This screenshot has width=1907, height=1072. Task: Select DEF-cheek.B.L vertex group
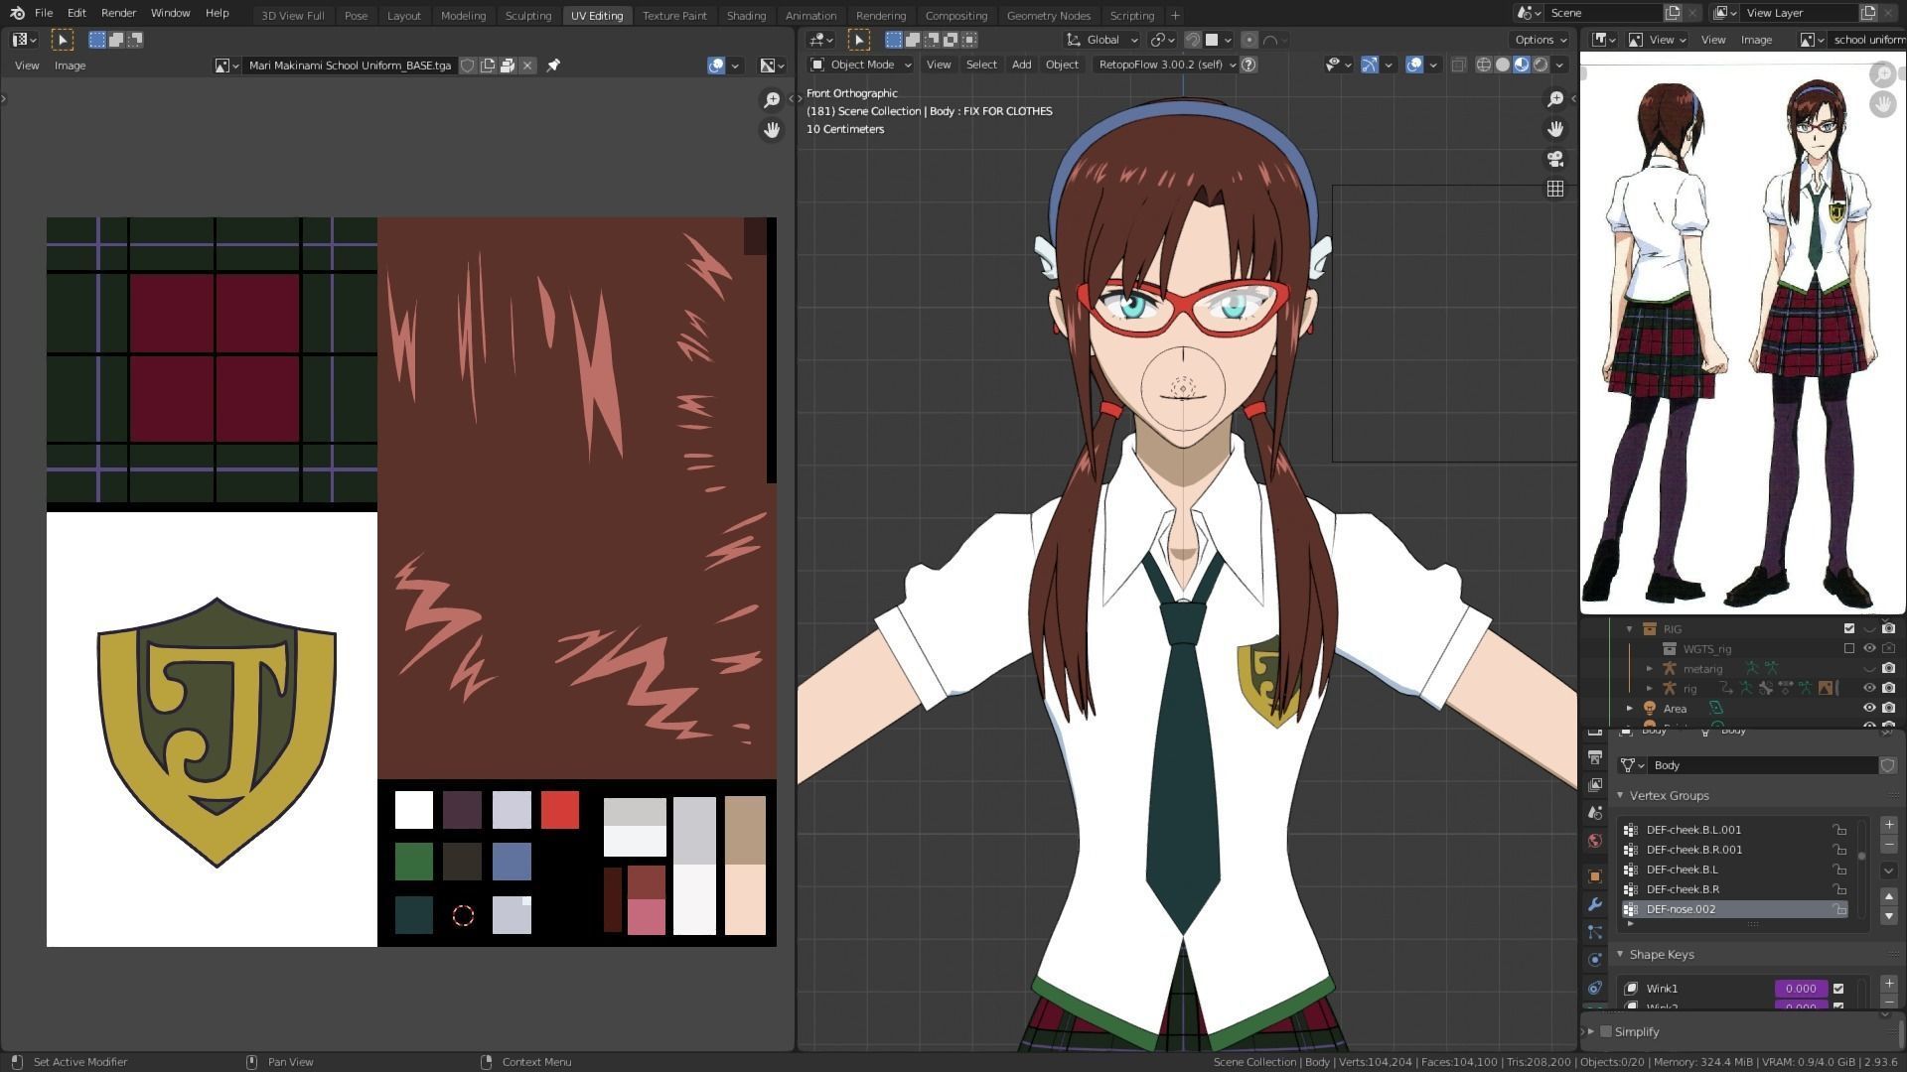[x=1734, y=870]
